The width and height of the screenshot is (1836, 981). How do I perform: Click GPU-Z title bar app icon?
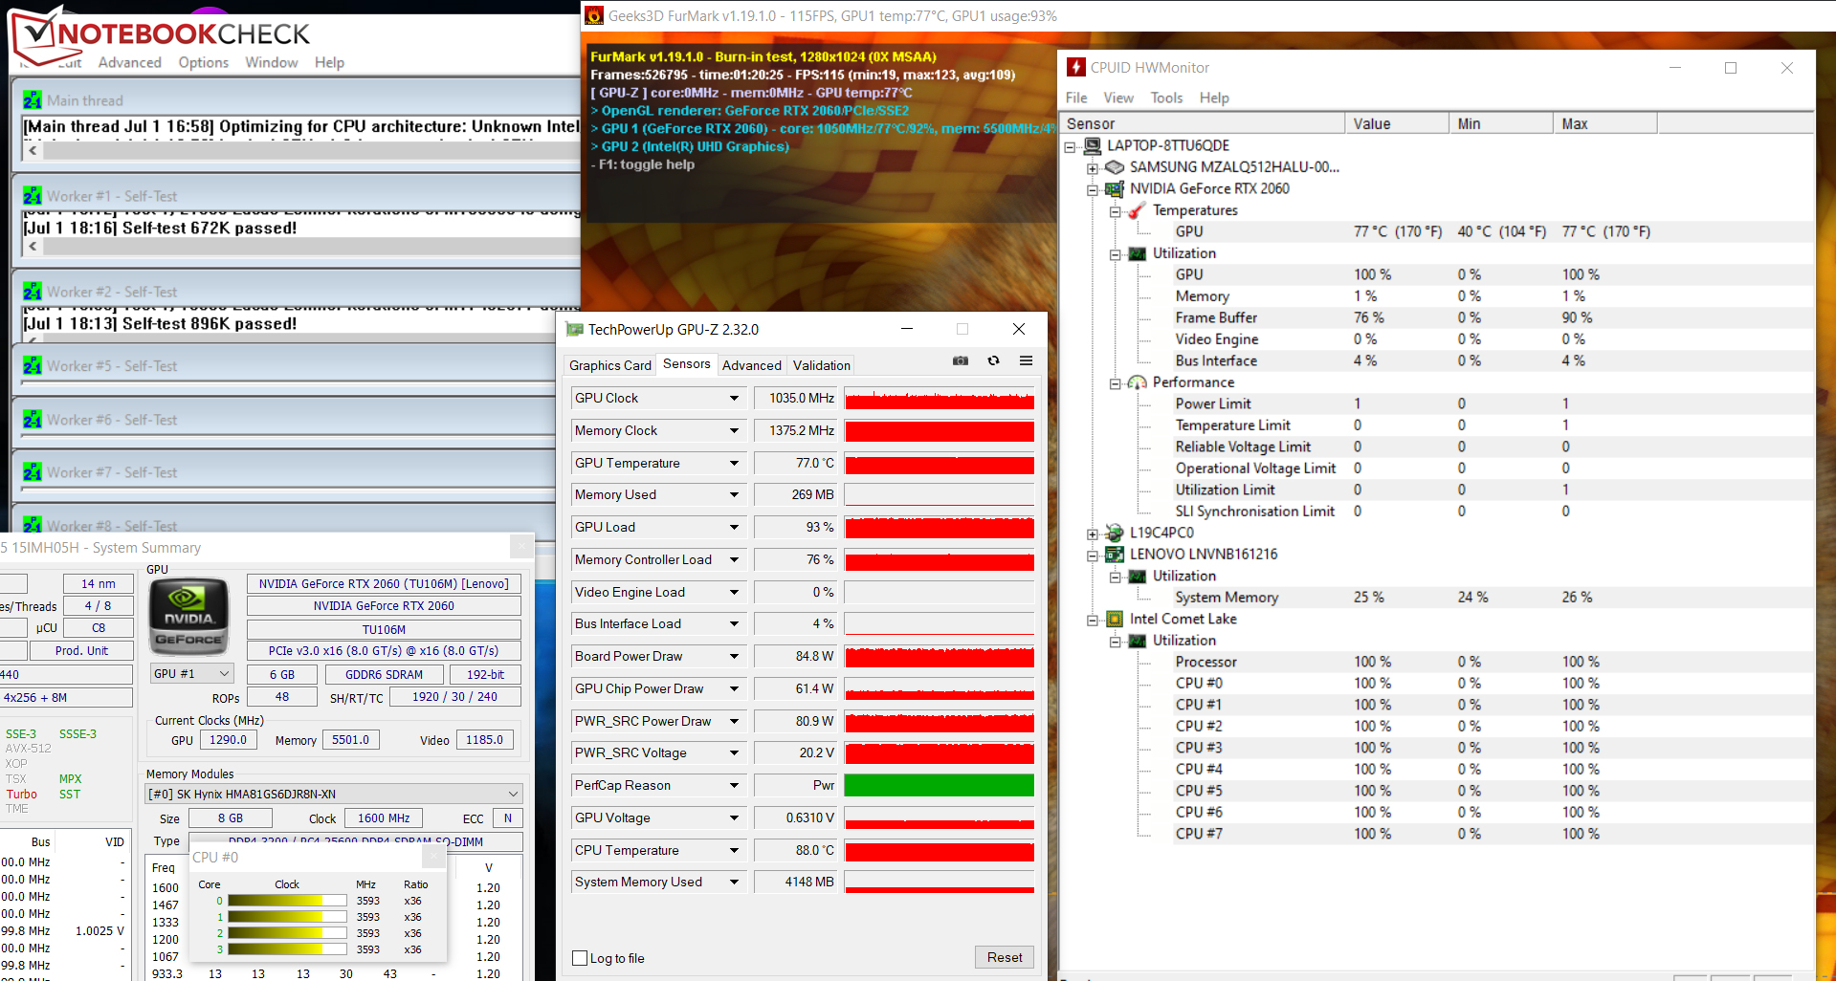point(574,330)
